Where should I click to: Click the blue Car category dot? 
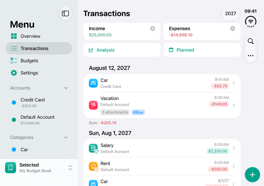[14, 150]
